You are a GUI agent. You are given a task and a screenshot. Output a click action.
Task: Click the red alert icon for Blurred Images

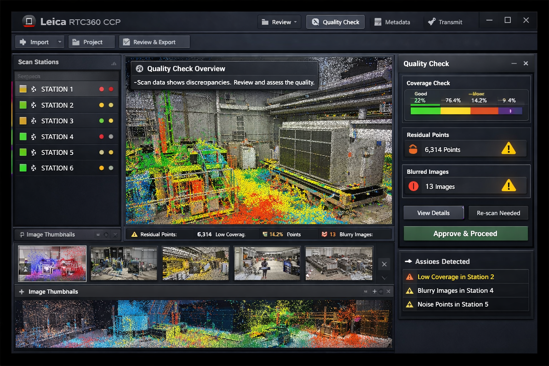click(414, 186)
